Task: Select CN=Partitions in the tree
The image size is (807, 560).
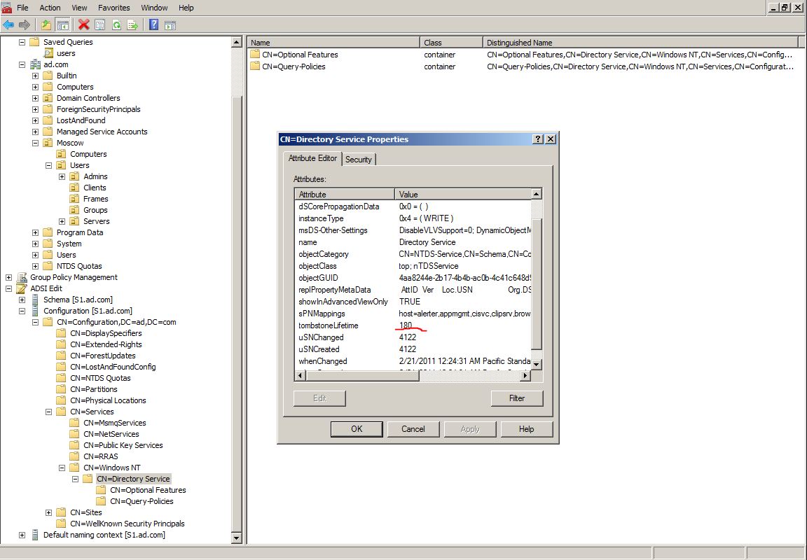Action: pos(94,389)
